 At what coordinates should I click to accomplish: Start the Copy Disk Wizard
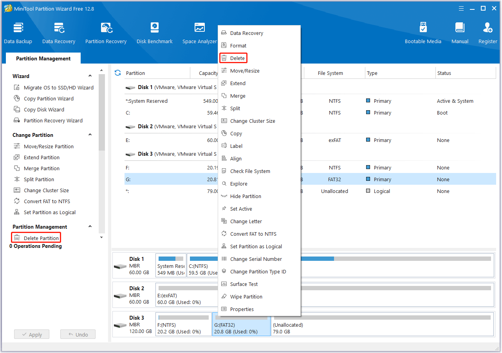tap(39, 109)
